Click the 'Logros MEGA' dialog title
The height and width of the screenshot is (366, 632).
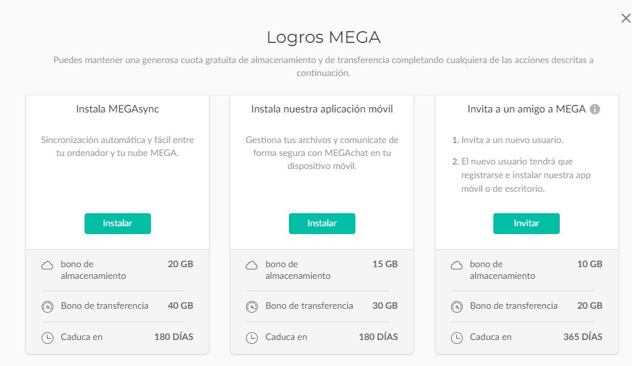pos(323,37)
